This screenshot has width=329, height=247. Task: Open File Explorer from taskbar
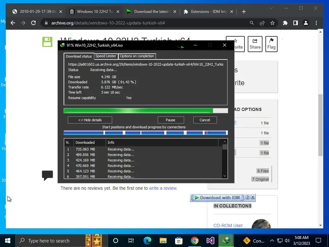click(x=163, y=241)
